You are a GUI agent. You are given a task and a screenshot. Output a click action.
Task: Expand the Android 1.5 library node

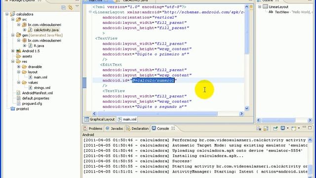(13, 51)
